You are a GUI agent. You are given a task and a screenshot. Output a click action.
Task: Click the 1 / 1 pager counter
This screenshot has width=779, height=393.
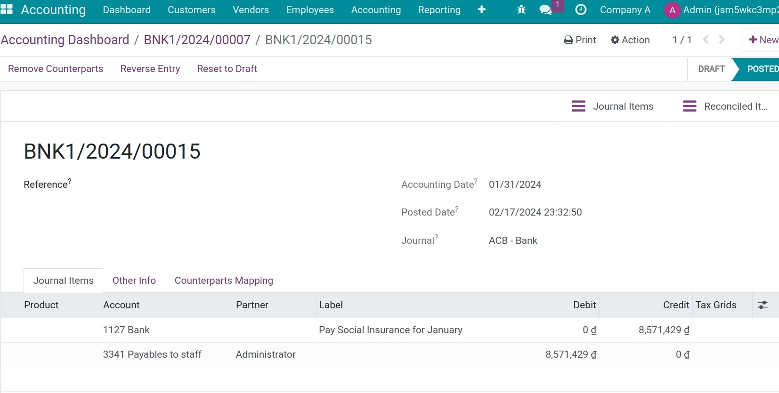682,40
